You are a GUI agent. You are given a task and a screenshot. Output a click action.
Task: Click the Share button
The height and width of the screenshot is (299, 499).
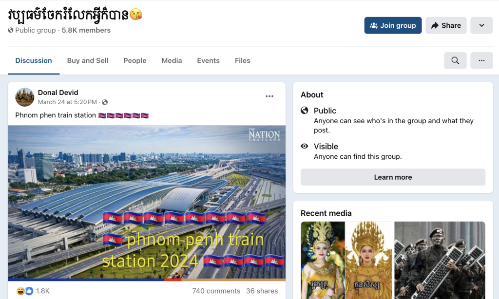[446, 25]
